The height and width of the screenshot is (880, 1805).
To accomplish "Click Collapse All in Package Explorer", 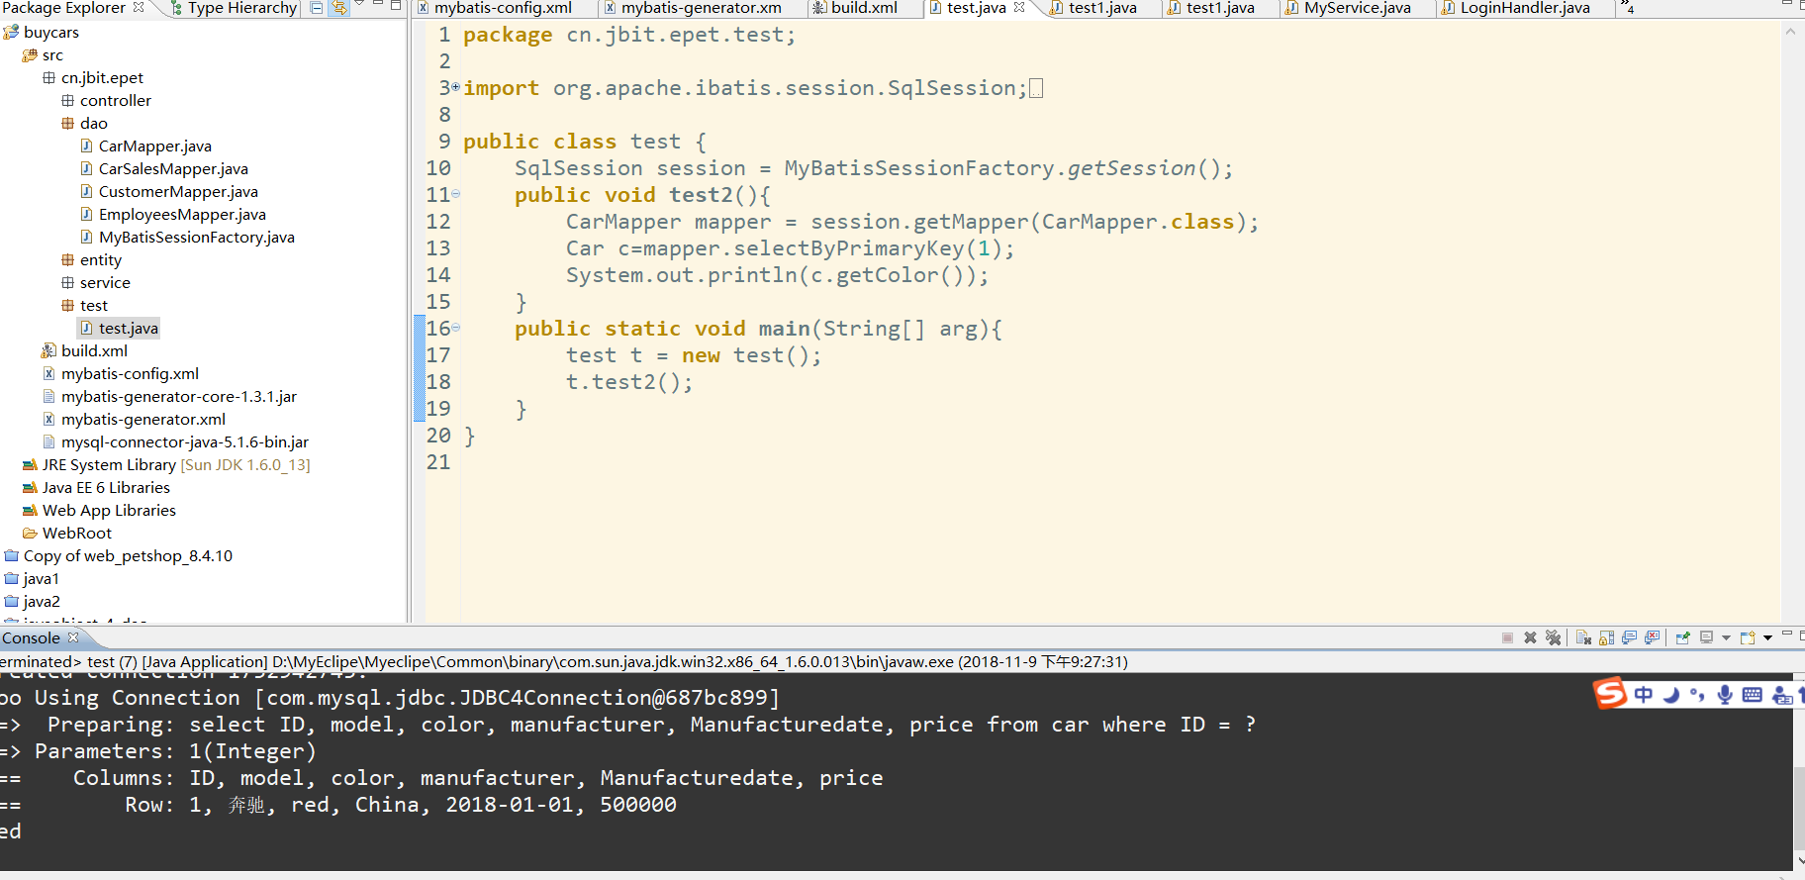I will click(317, 8).
